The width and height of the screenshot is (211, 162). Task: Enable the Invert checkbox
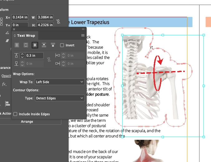pos(62,45)
